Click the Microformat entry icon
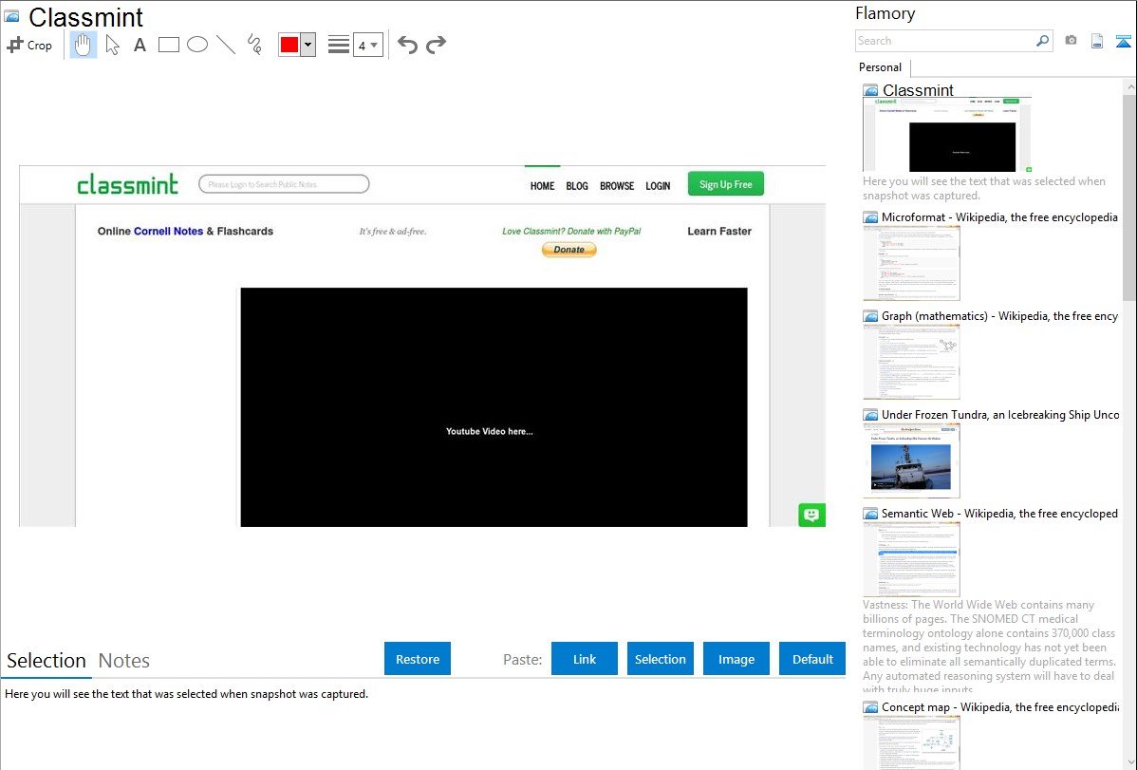This screenshot has height=770, width=1137. click(x=870, y=217)
